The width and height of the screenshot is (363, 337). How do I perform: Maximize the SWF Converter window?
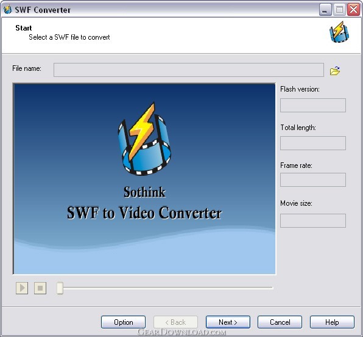pos(339,10)
